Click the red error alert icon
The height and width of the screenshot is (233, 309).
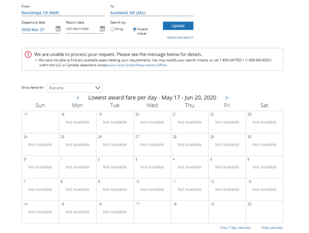pos(28,54)
